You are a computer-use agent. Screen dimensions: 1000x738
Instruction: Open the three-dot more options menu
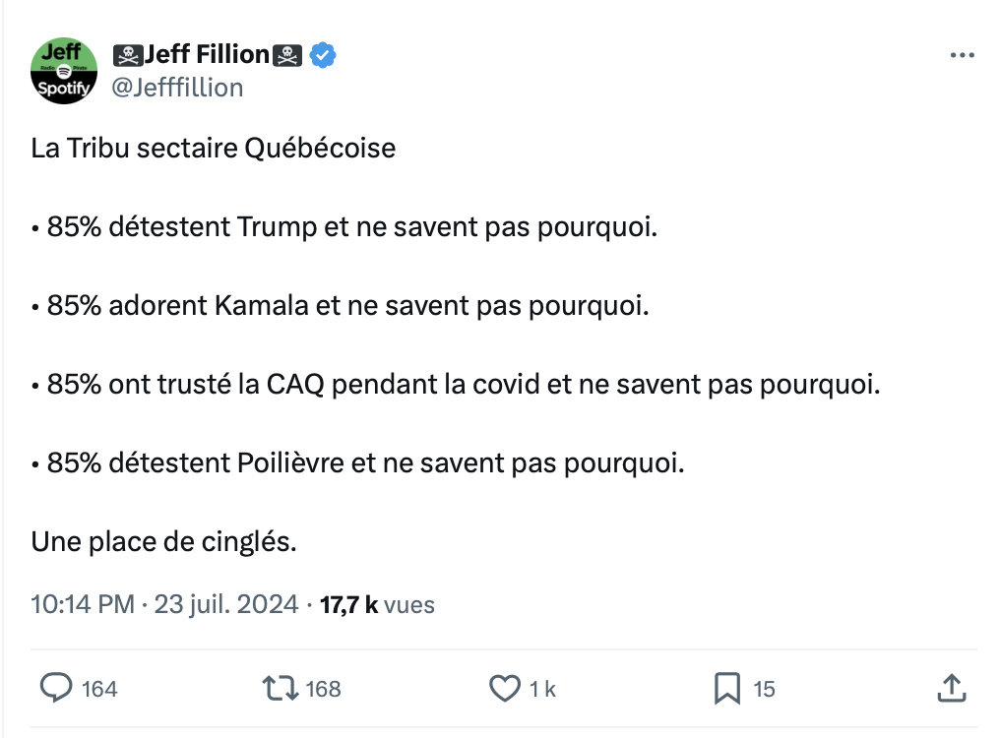pos(962,55)
